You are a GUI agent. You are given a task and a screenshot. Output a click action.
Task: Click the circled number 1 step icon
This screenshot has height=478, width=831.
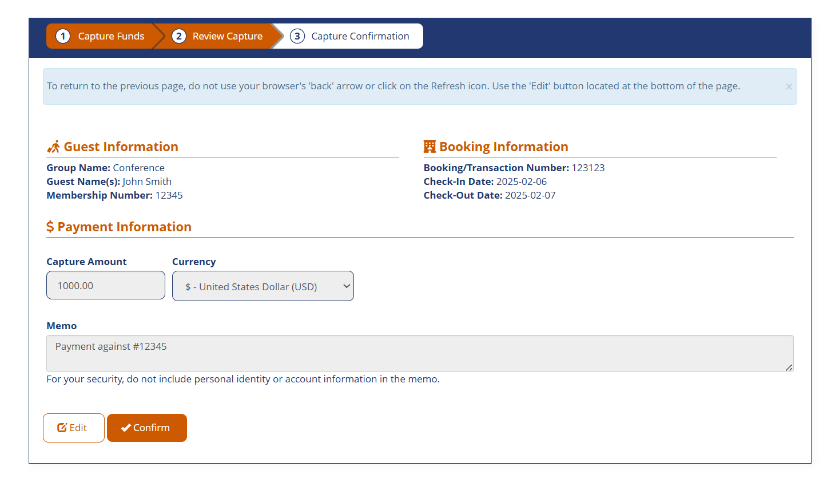coord(62,35)
